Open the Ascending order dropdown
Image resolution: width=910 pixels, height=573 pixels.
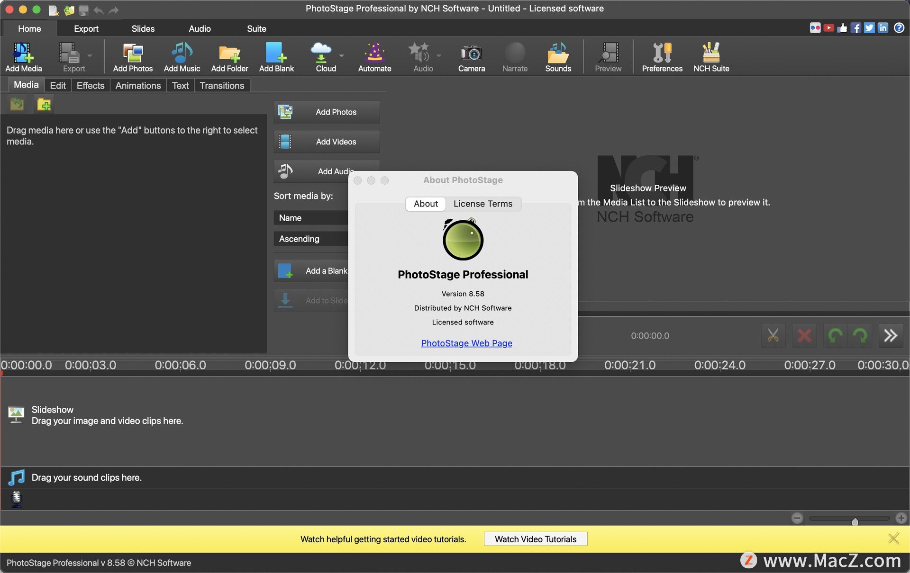tap(311, 239)
